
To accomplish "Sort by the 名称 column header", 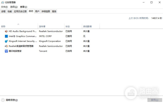I will (x=19, y=26).
